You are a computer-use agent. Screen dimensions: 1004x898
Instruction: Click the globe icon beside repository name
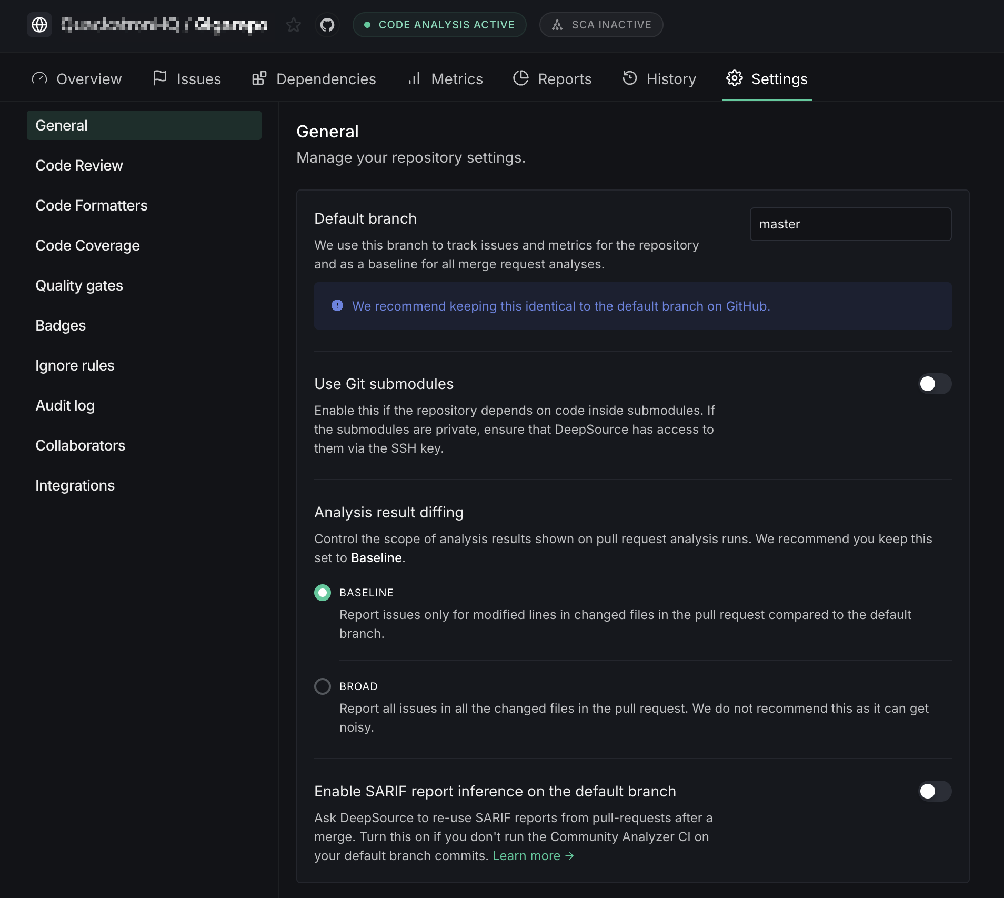[39, 25]
